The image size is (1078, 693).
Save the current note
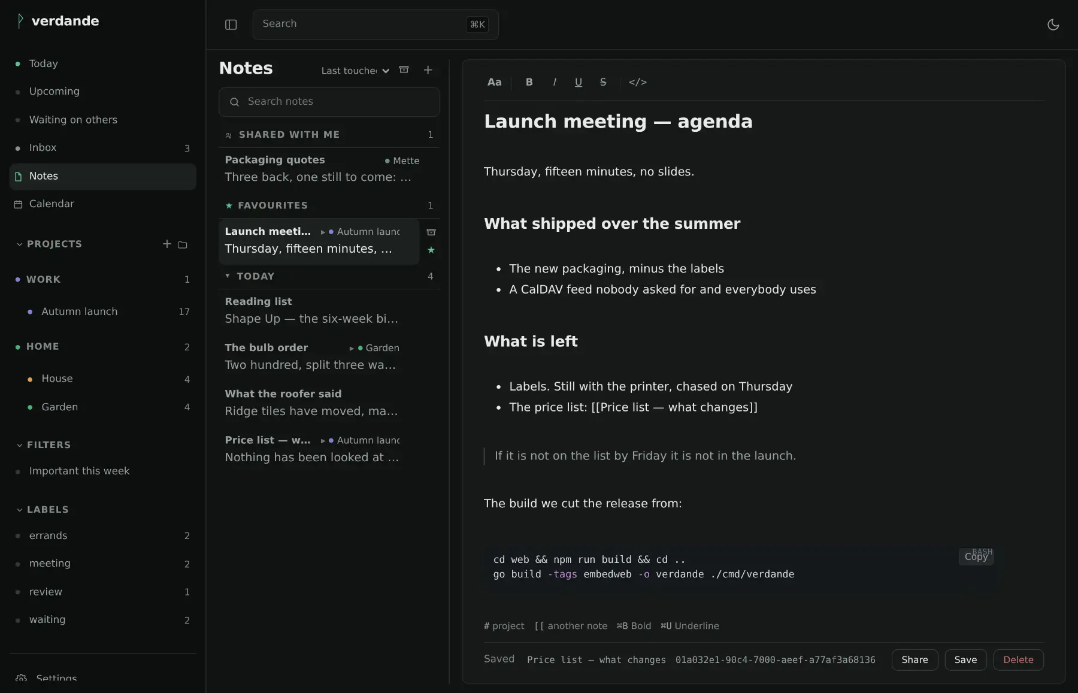965,659
